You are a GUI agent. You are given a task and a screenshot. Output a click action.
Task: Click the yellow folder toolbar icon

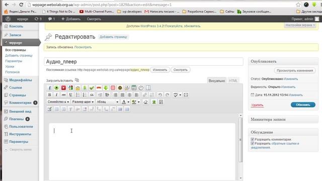(x=77, y=88)
